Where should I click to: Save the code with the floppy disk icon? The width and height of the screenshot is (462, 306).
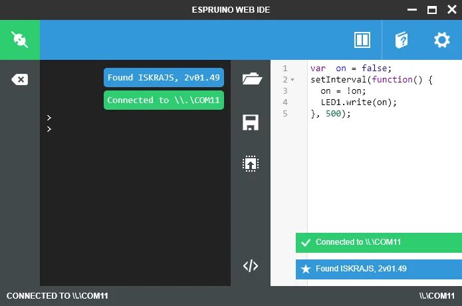click(251, 122)
